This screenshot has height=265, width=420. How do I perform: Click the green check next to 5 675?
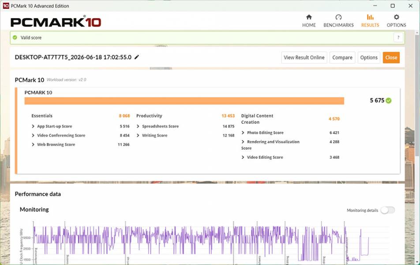[x=389, y=101]
